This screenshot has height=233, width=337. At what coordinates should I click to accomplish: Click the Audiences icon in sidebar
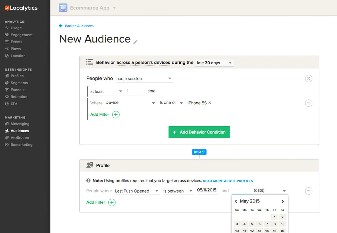tap(7, 131)
